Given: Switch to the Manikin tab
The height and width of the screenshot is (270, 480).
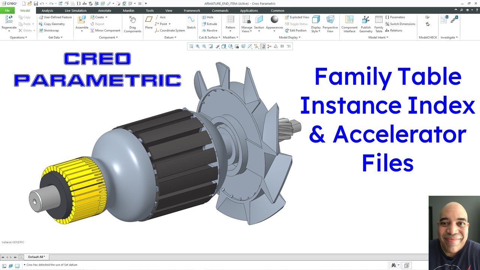Looking at the screenshot, I should point(129,10).
